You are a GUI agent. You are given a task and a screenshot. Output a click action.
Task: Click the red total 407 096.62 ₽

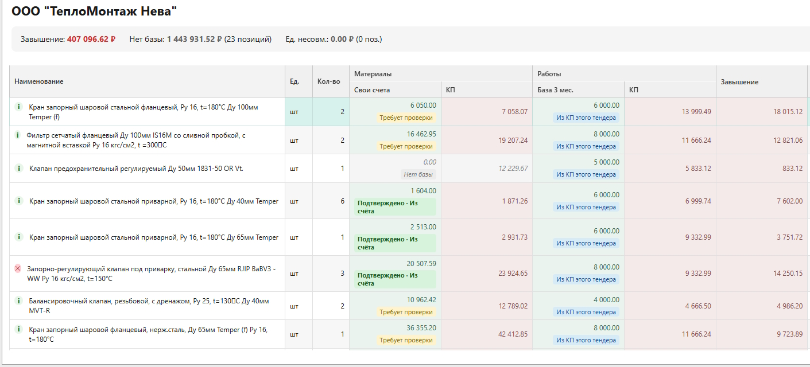(91, 39)
